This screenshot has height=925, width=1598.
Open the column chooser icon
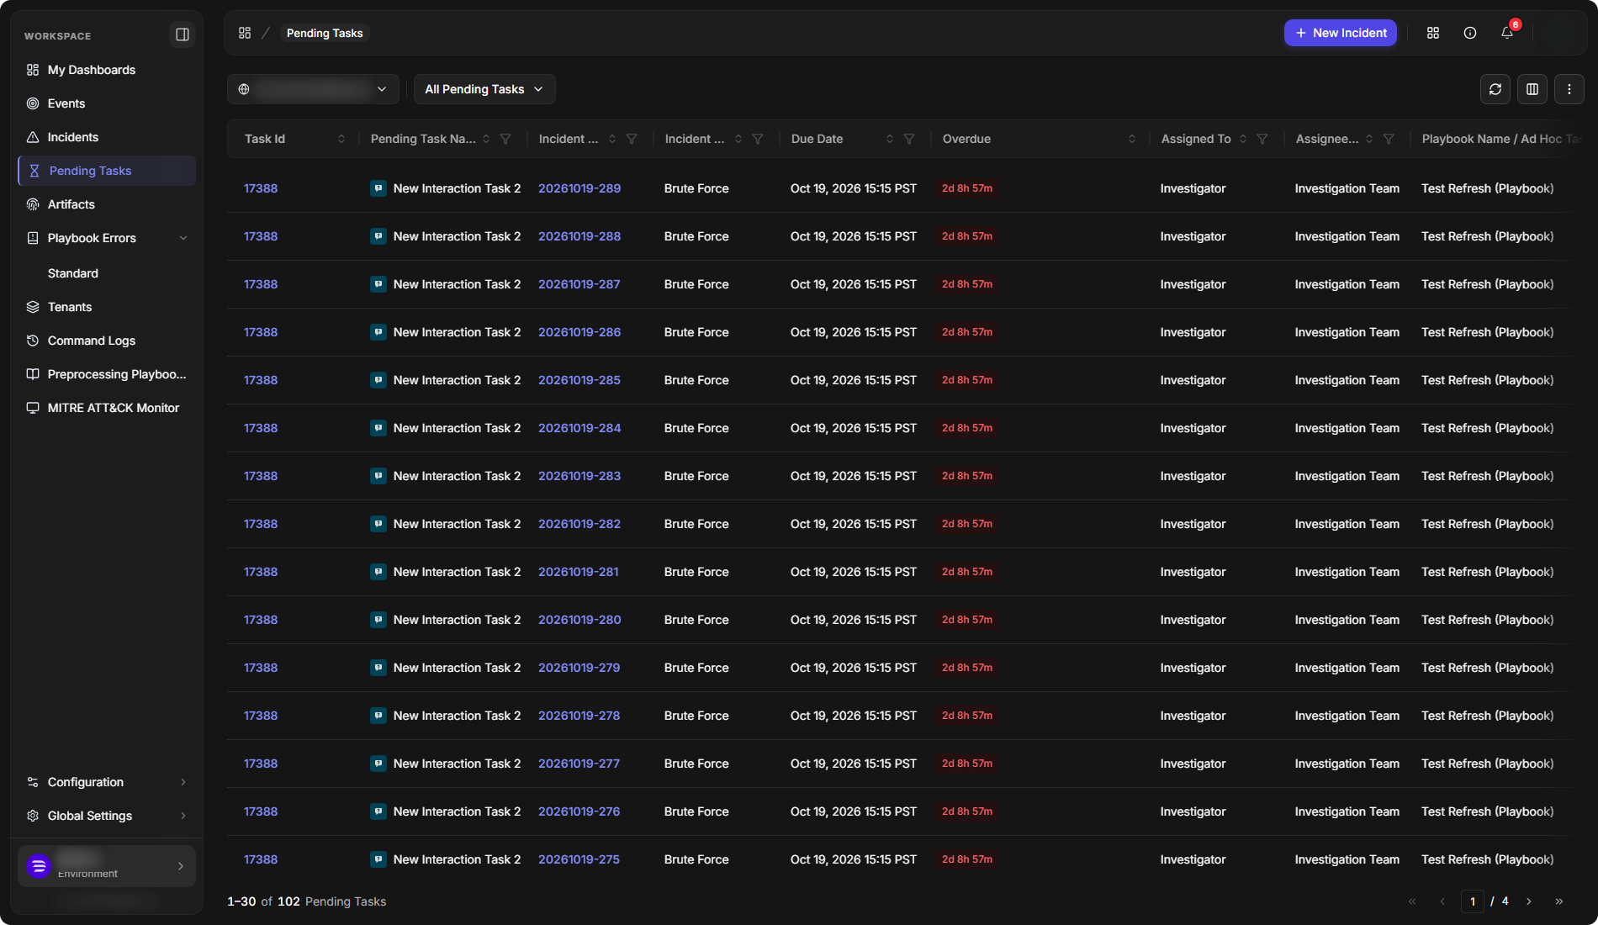[1532, 89]
